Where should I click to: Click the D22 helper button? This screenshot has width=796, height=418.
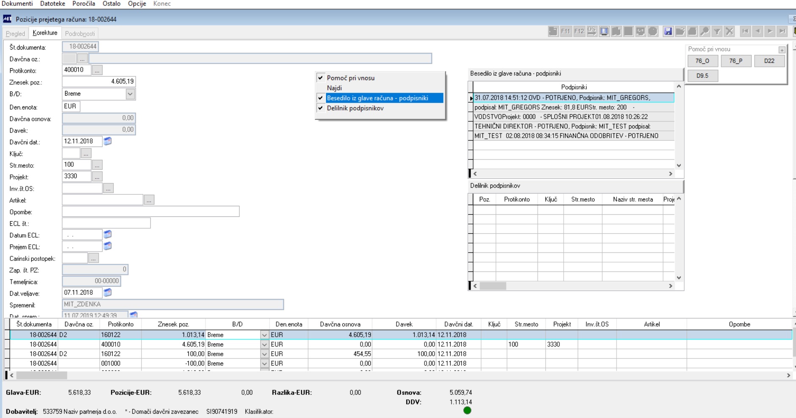click(769, 61)
